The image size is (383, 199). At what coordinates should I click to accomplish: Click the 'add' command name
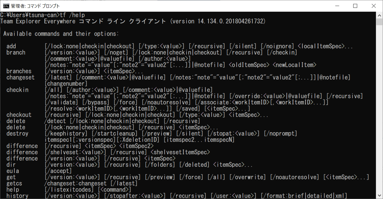point(11,46)
